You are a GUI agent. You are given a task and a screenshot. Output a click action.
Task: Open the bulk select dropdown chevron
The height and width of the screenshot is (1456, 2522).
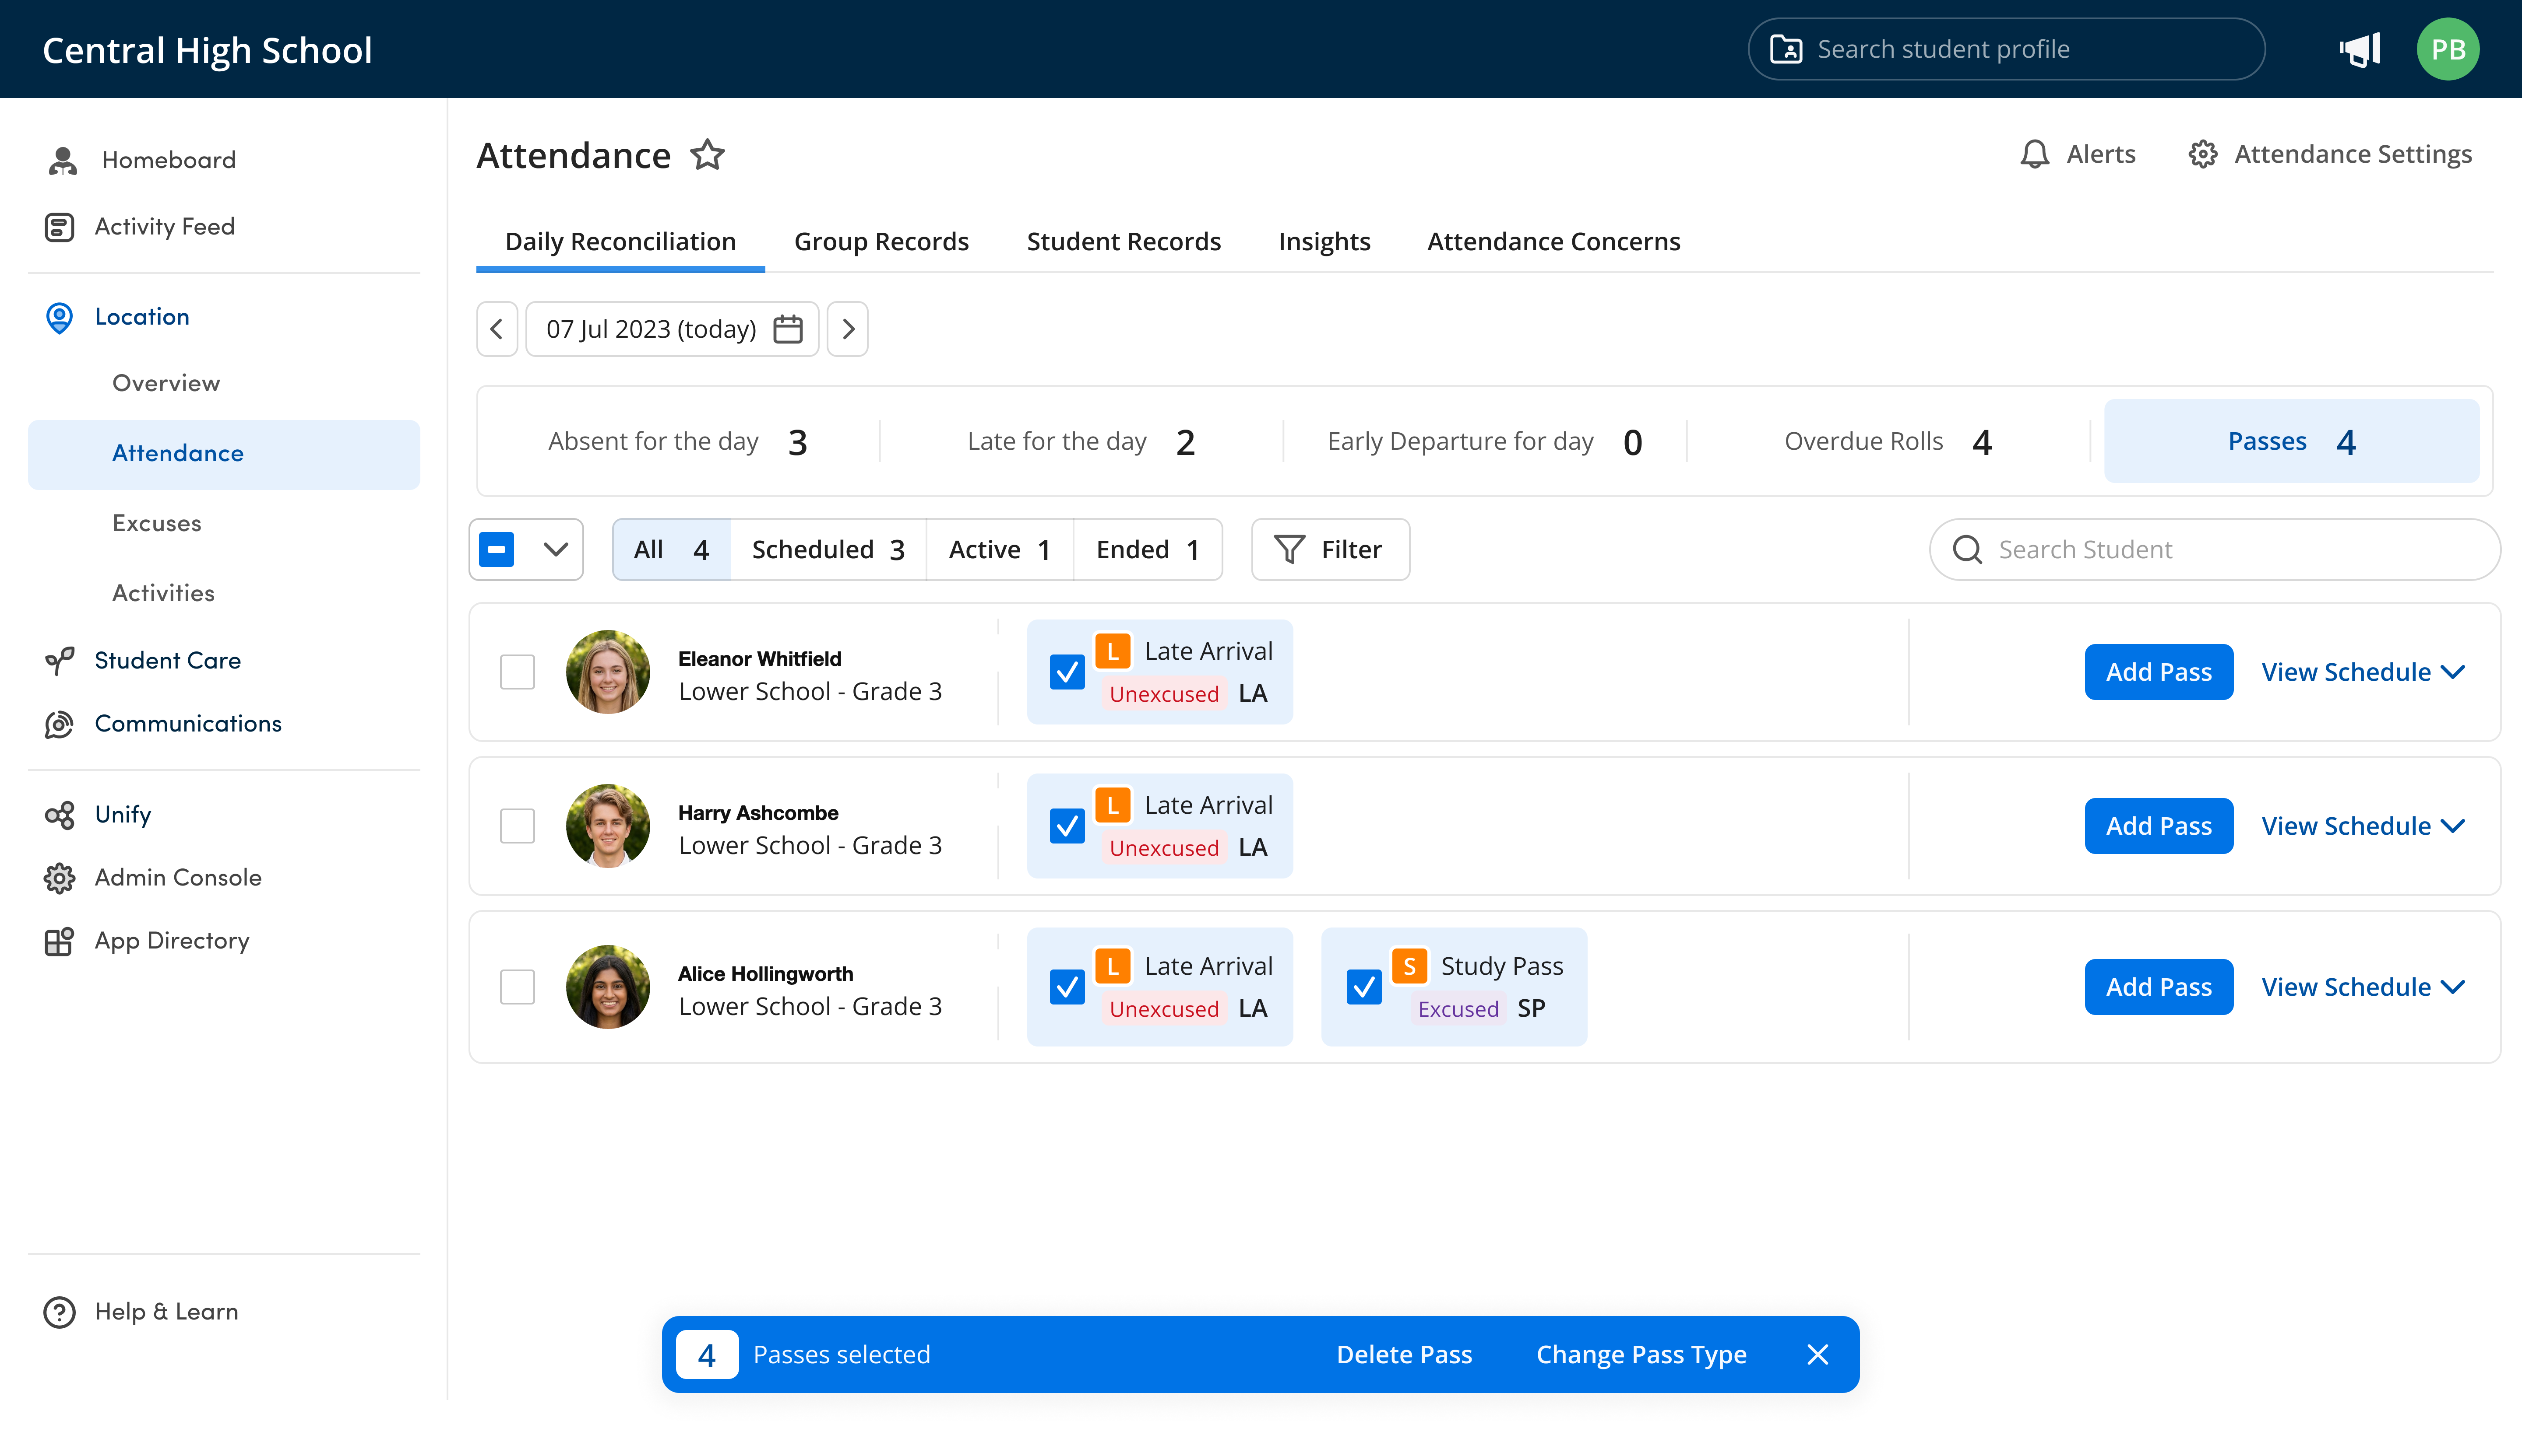(x=556, y=550)
